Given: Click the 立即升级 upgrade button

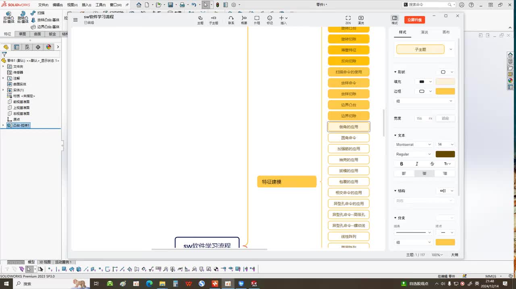Looking at the screenshot, I should pos(414,20).
